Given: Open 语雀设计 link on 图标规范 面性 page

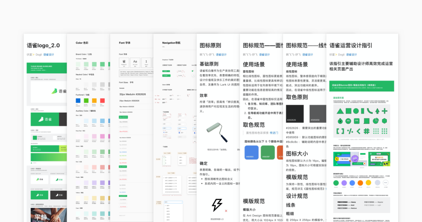Looking at the screenshot, I should 264,55.
